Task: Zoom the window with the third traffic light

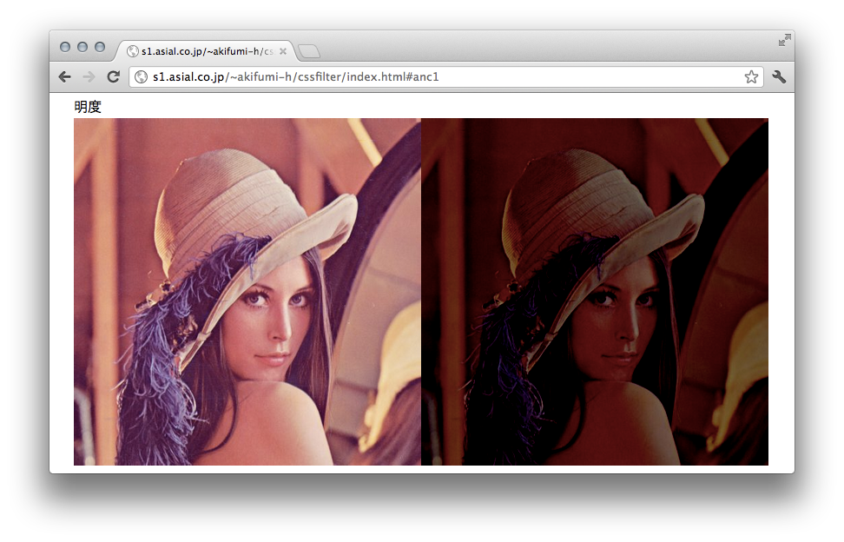Action: (x=100, y=47)
